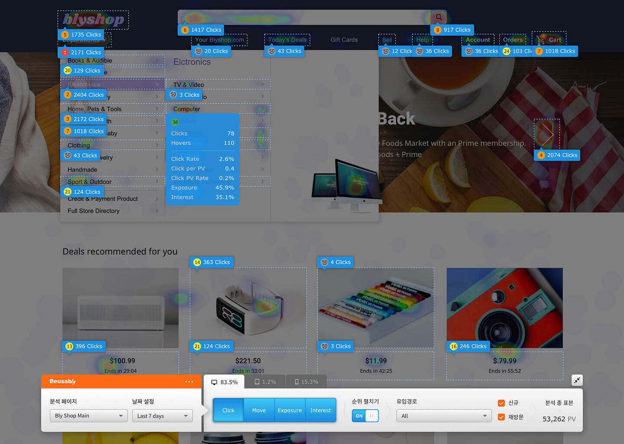The image size is (624, 444).
Task: Tick the 신규 checkbox
Action: click(x=501, y=403)
